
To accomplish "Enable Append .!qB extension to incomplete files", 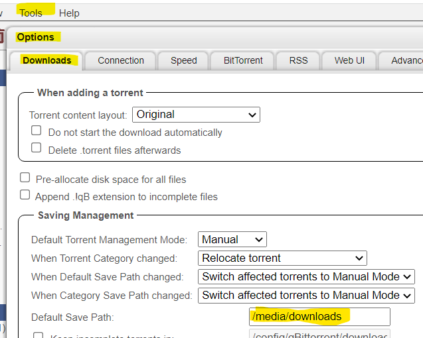I will 25,195.
